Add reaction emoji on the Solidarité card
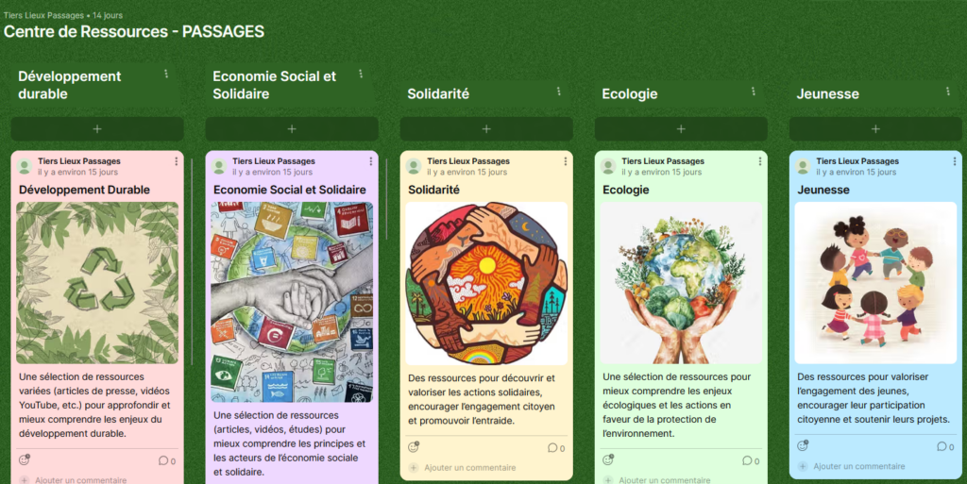967x484 pixels. tap(414, 447)
